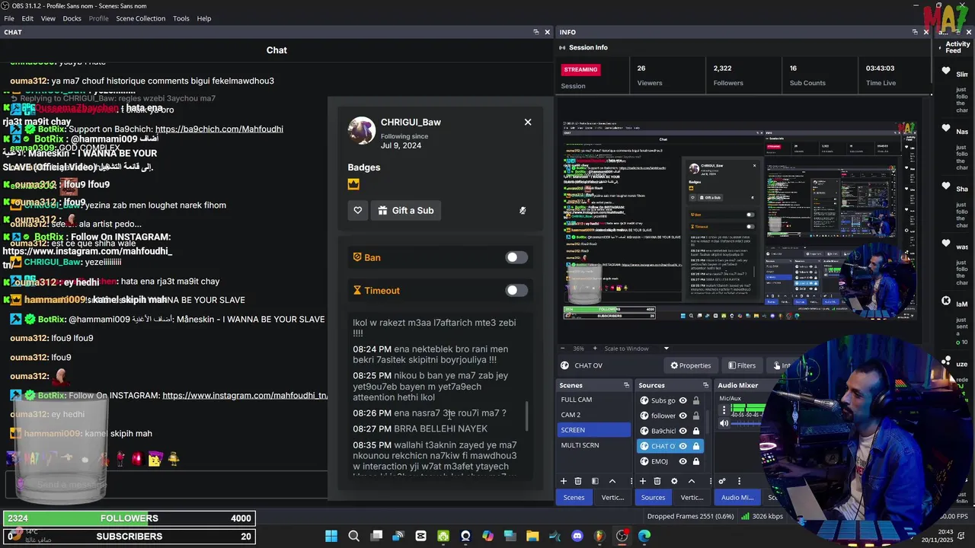Open File Explorer from the taskbar
The image size is (975, 548).
532,536
